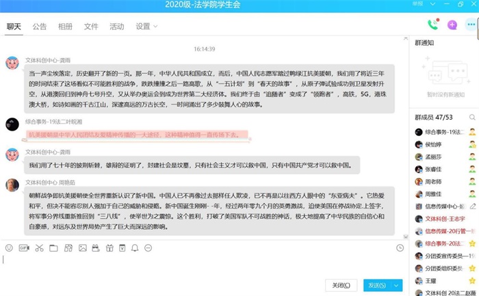Click the message beginning 当一声尘埃落定
This screenshot has height=296, width=479.
209,89
